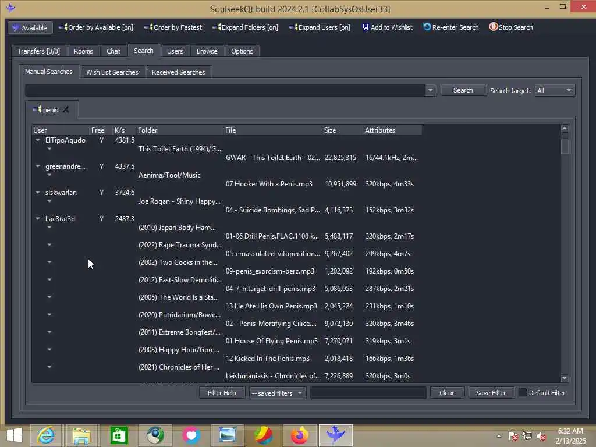
Task: Sort results by Folder column header
Action: tap(179, 130)
